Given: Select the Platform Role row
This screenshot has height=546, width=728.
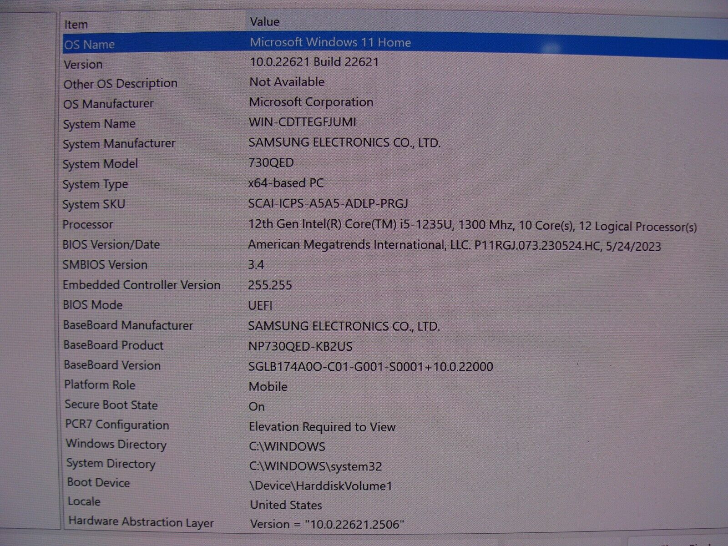Looking at the screenshot, I should (100, 385).
